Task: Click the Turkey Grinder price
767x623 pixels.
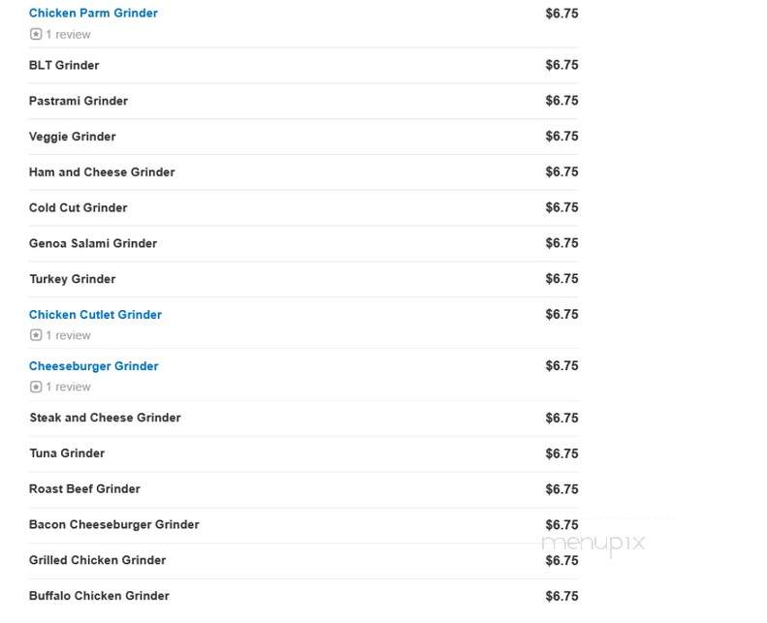Action: click(561, 279)
